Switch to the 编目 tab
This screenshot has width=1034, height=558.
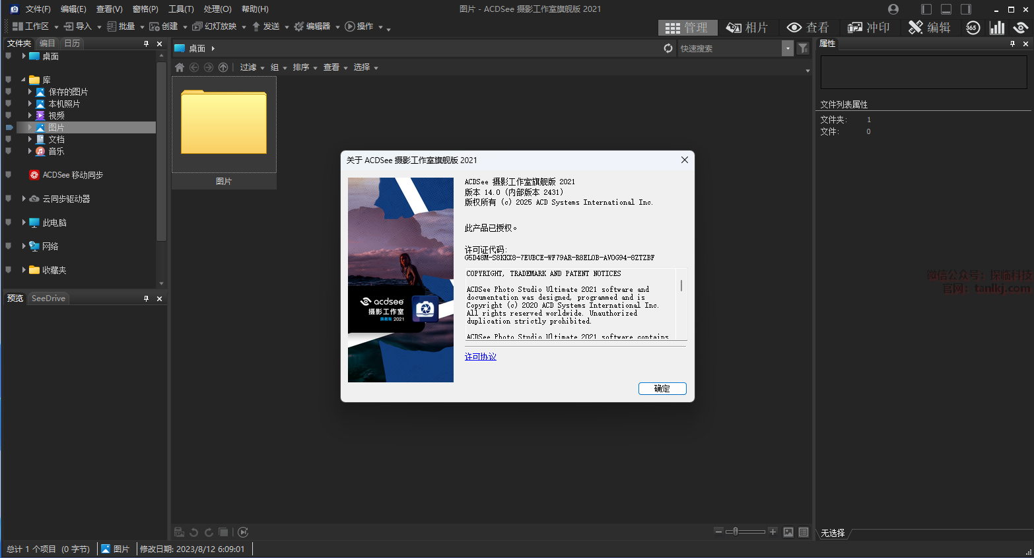coord(47,43)
